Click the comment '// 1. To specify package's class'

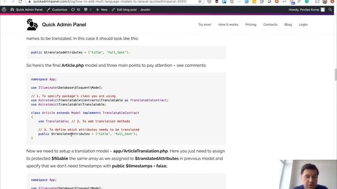point(73,96)
